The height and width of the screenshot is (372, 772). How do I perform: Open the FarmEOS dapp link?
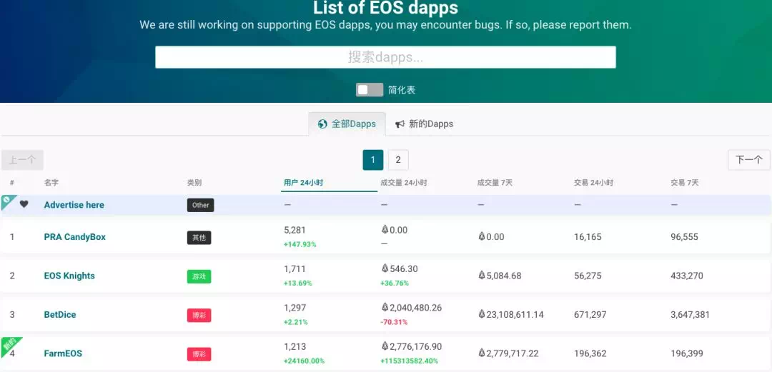click(x=63, y=353)
